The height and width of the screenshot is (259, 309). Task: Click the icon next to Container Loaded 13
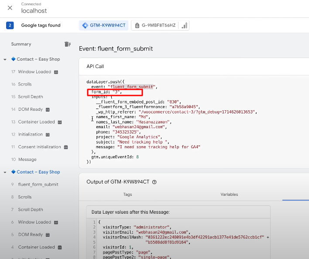(x=60, y=122)
